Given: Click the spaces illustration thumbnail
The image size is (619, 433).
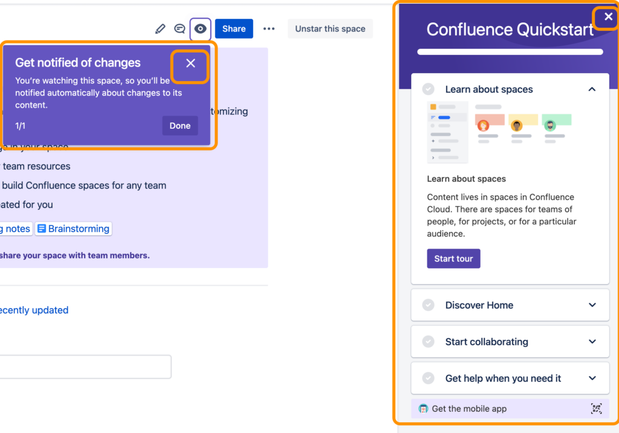Looking at the screenshot, I should (499, 132).
